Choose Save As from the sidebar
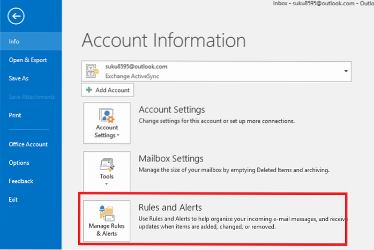The width and height of the screenshot is (374, 250). click(19, 78)
